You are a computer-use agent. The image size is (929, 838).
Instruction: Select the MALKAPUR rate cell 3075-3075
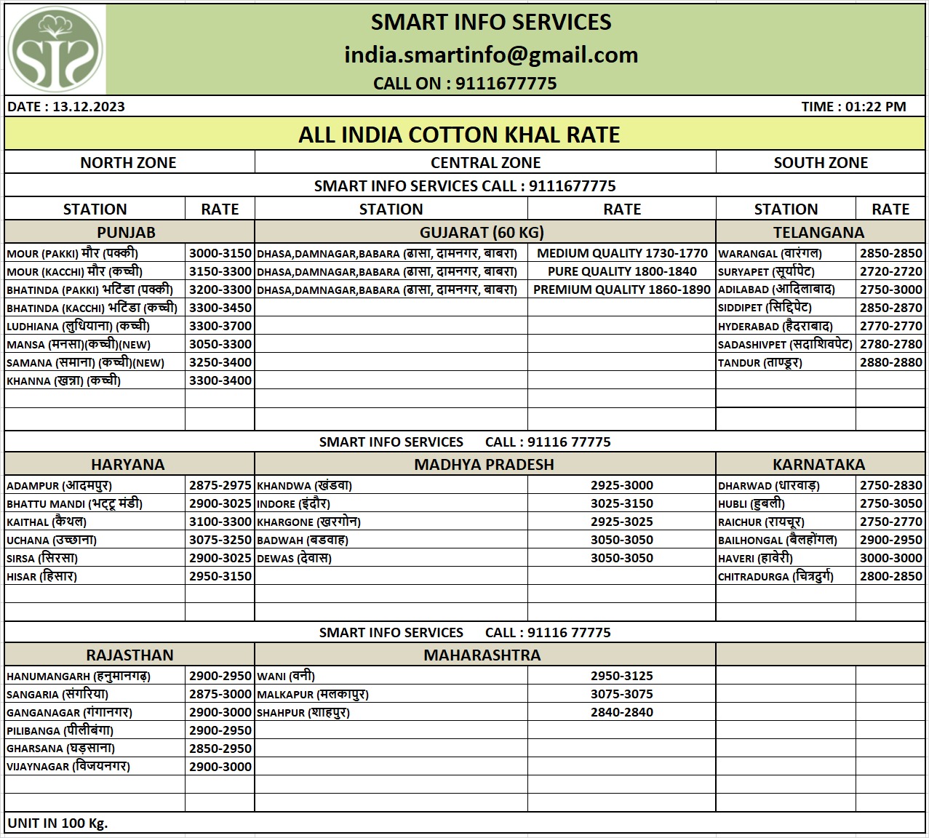coord(621,695)
